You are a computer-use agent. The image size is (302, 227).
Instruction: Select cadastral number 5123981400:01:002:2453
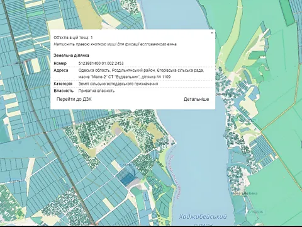pyautogui.click(x=101, y=63)
